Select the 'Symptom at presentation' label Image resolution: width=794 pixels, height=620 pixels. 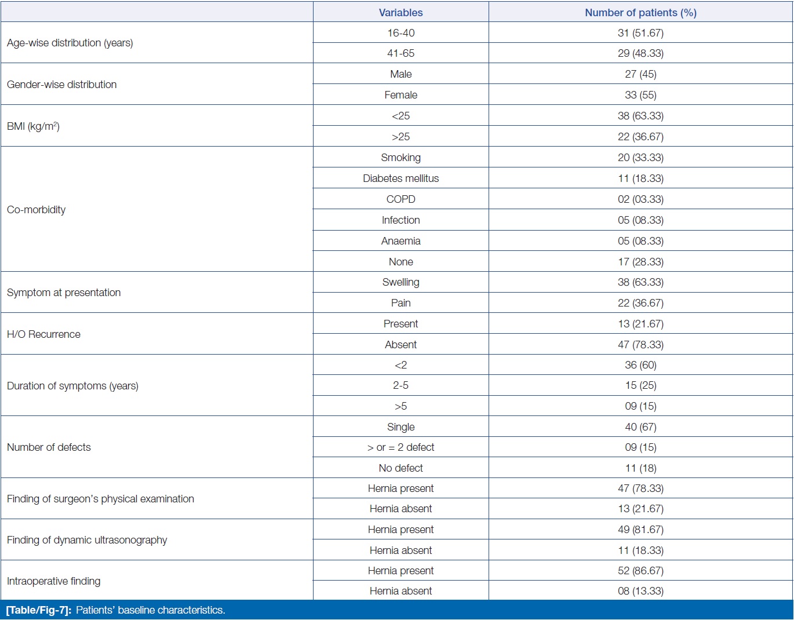(64, 293)
